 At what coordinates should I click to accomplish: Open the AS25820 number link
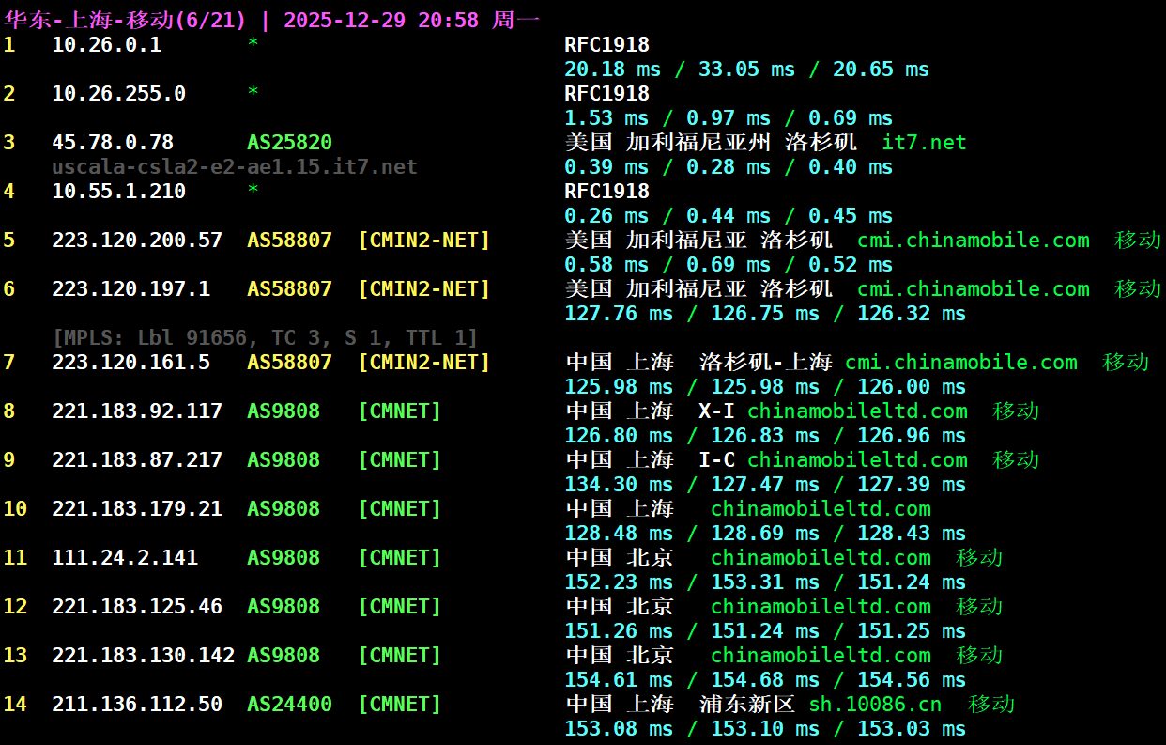point(289,143)
